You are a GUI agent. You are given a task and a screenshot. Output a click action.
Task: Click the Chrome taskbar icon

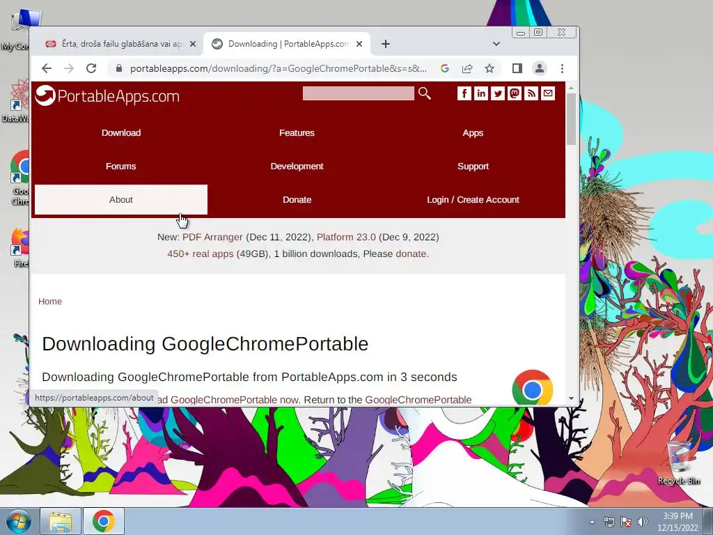click(x=104, y=521)
